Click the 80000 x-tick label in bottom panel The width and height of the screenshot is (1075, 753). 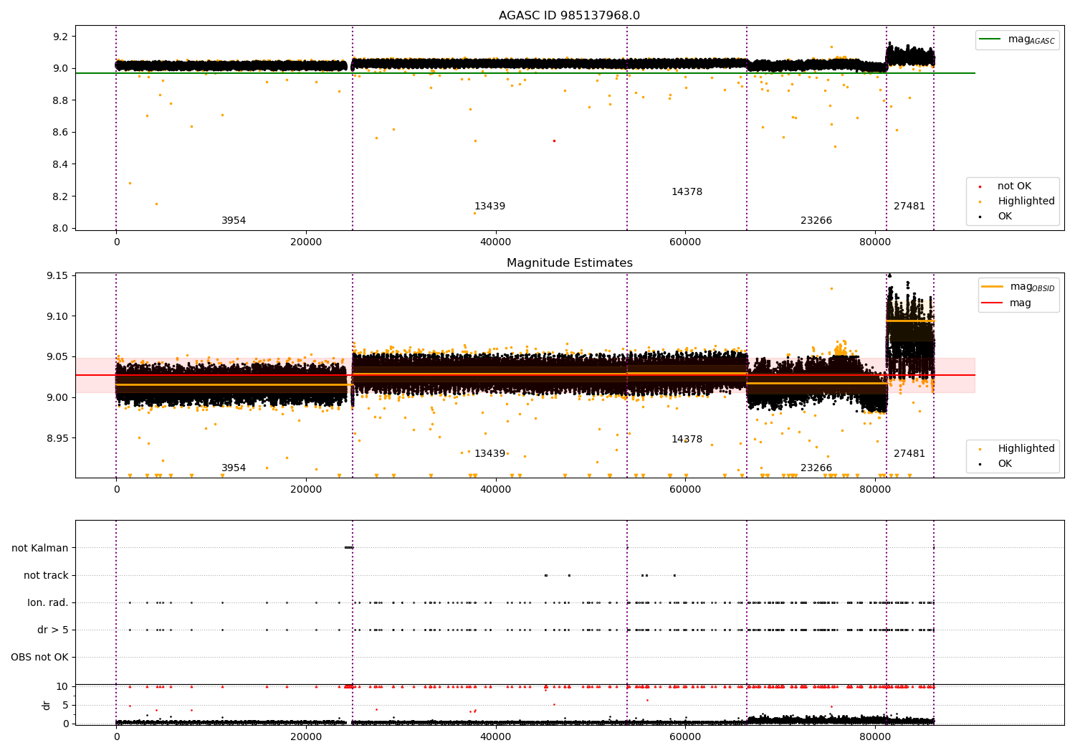tap(875, 737)
